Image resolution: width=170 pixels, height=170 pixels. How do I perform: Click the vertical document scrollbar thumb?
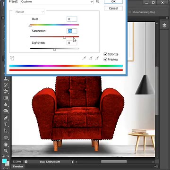[157, 91]
